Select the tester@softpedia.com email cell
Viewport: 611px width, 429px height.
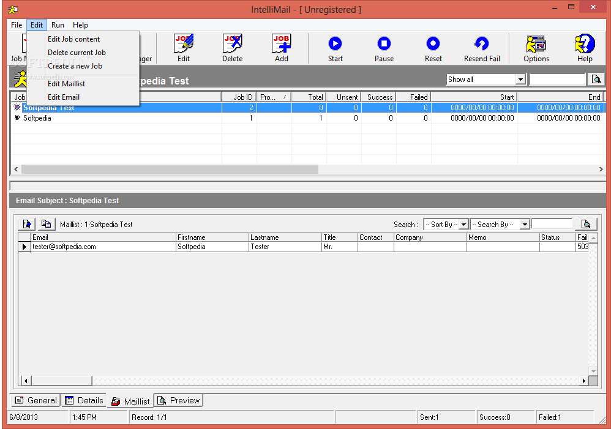[103, 247]
